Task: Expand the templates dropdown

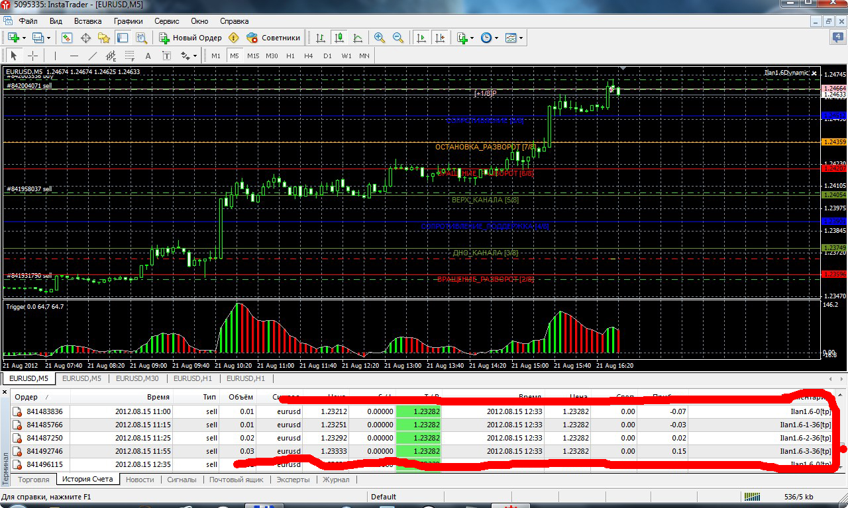Action: (x=521, y=38)
